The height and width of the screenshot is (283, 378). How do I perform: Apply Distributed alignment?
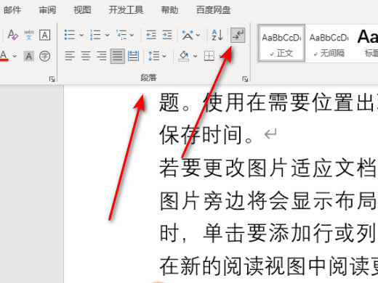pos(133,56)
